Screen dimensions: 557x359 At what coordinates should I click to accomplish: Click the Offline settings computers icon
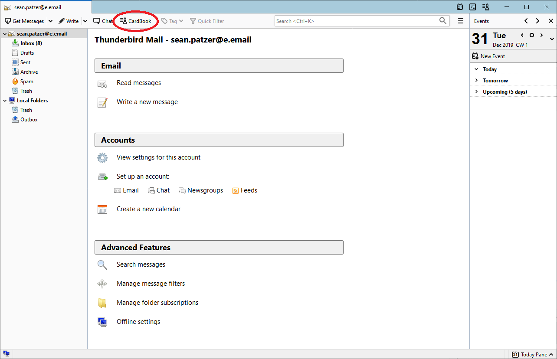[102, 322]
